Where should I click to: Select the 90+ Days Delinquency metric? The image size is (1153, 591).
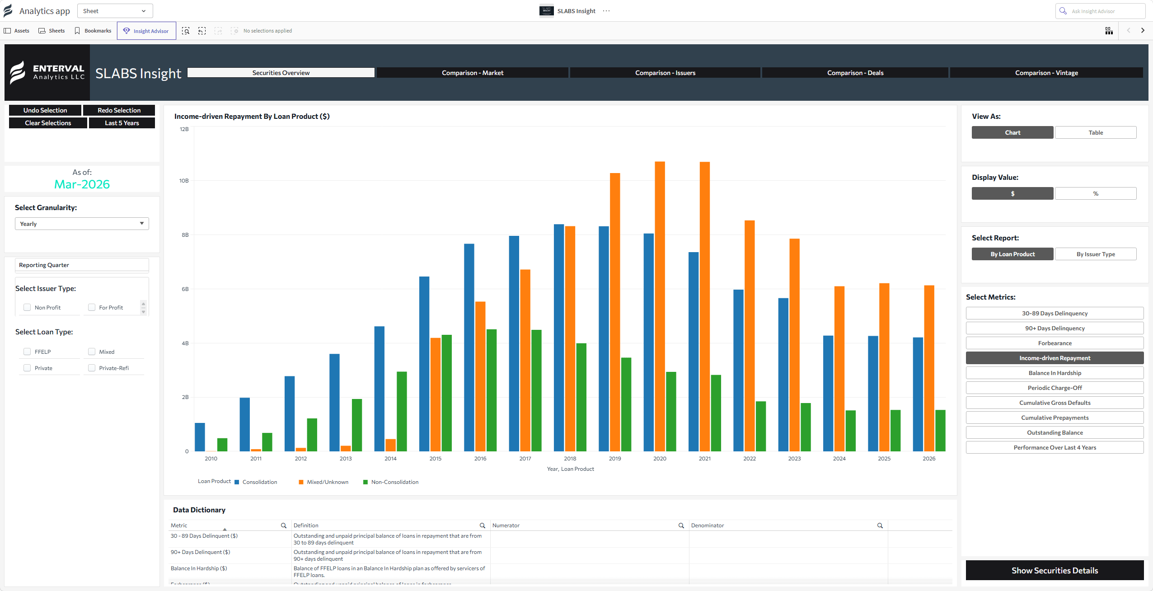pyautogui.click(x=1055, y=328)
